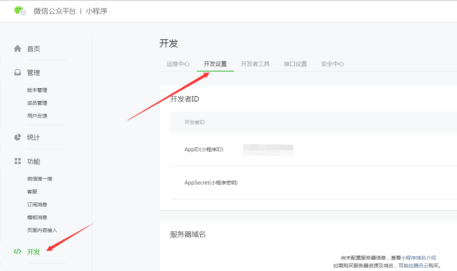Switch to the 安全中心 tab

pyautogui.click(x=332, y=64)
